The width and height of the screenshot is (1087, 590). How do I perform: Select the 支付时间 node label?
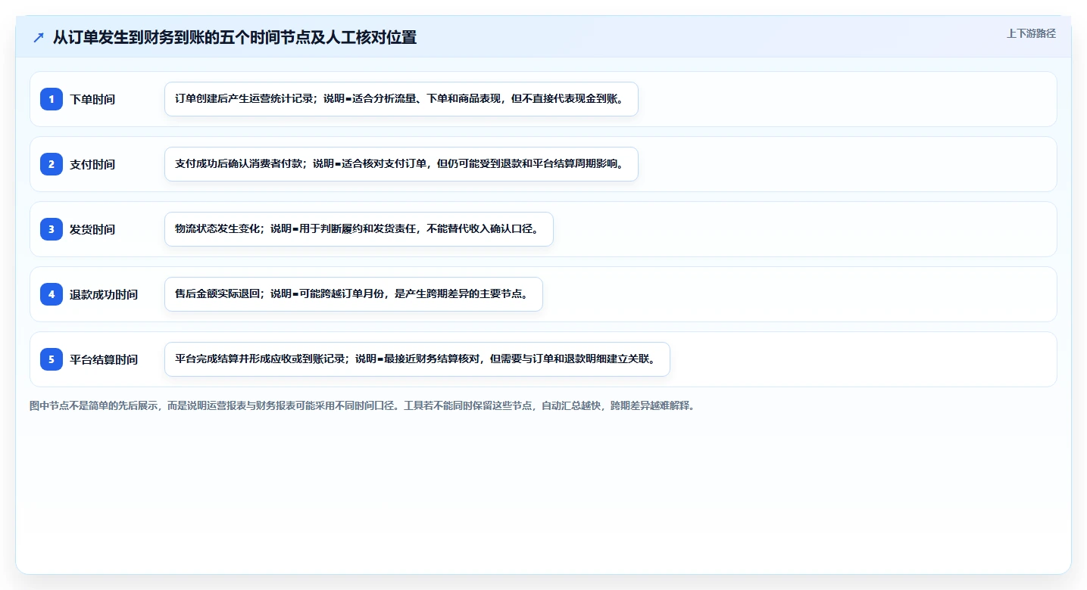coord(92,164)
